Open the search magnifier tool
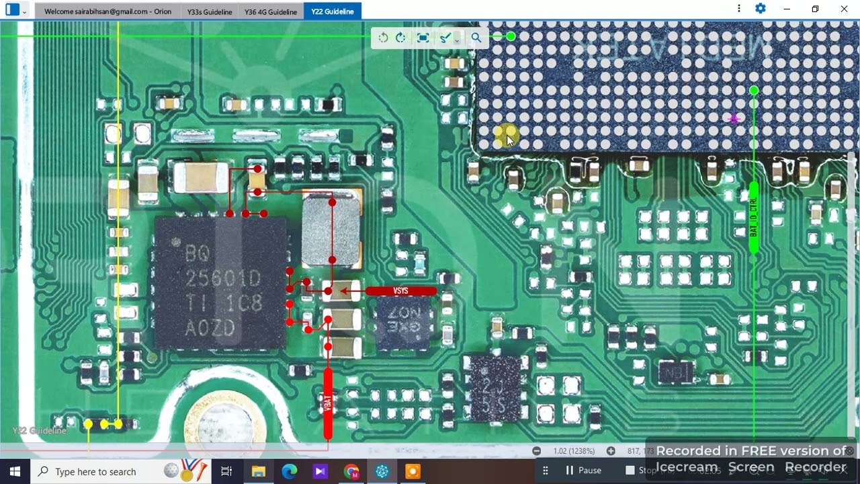This screenshot has width=860, height=484. click(x=476, y=38)
